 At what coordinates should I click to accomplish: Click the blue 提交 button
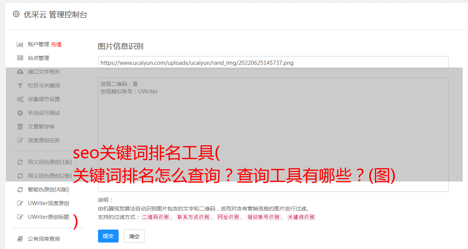(108, 236)
